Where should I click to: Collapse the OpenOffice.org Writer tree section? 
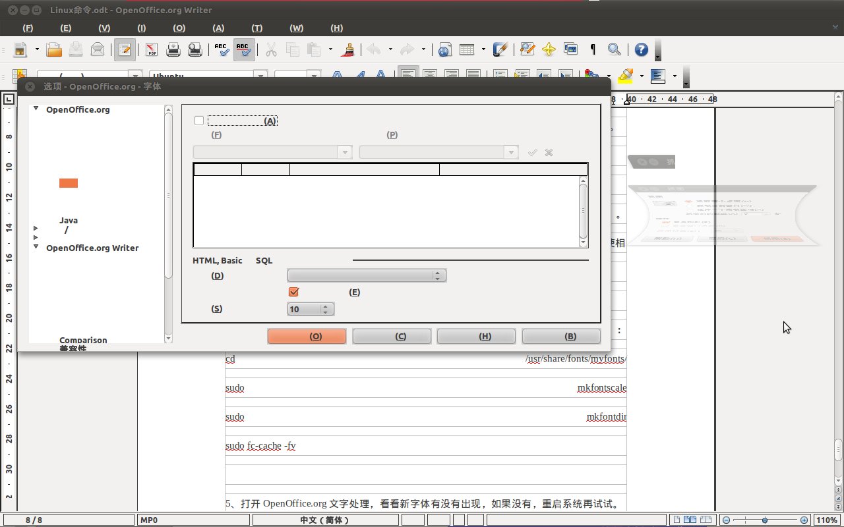coord(36,248)
